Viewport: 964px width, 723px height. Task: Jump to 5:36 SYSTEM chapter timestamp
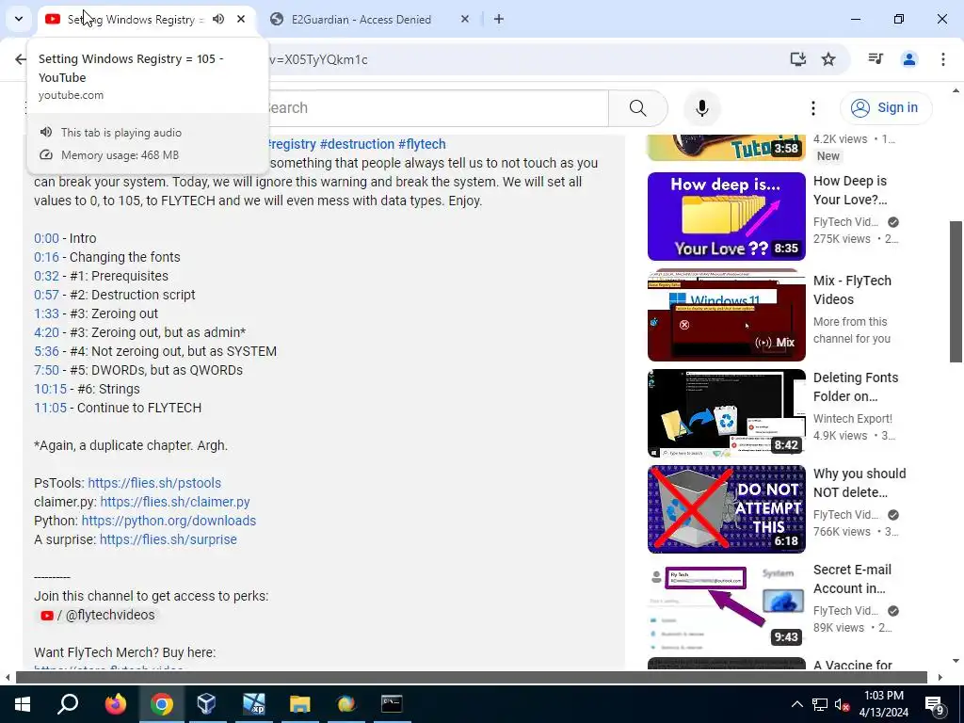coord(47,352)
